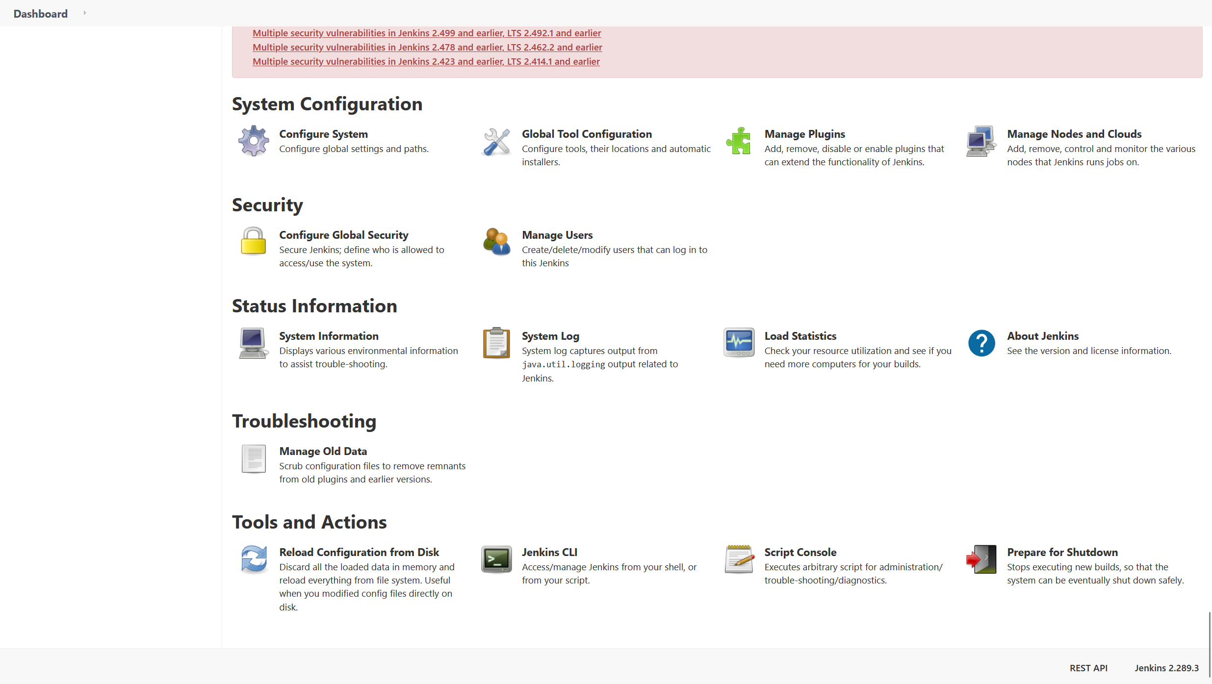Click the yellow padlock security icon
Image resolution: width=1212 pixels, height=684 pixels.
pyautogui.click(x=253, y=242)
